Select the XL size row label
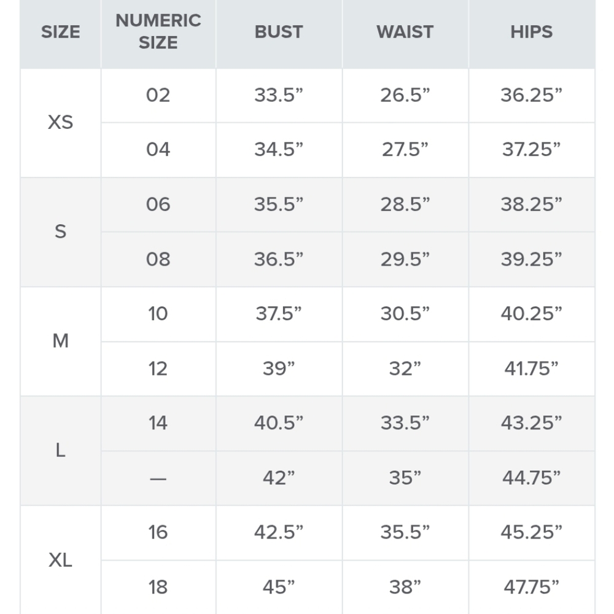This screenshot has width=614, height=614. point(61,560)
